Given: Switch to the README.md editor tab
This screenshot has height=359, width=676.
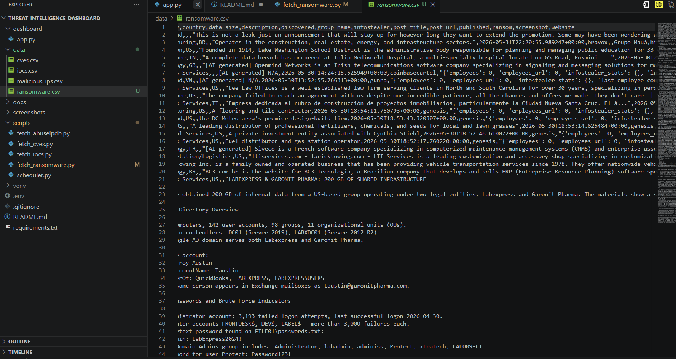Looking at the screenshot, I should (x=237, y=5).
